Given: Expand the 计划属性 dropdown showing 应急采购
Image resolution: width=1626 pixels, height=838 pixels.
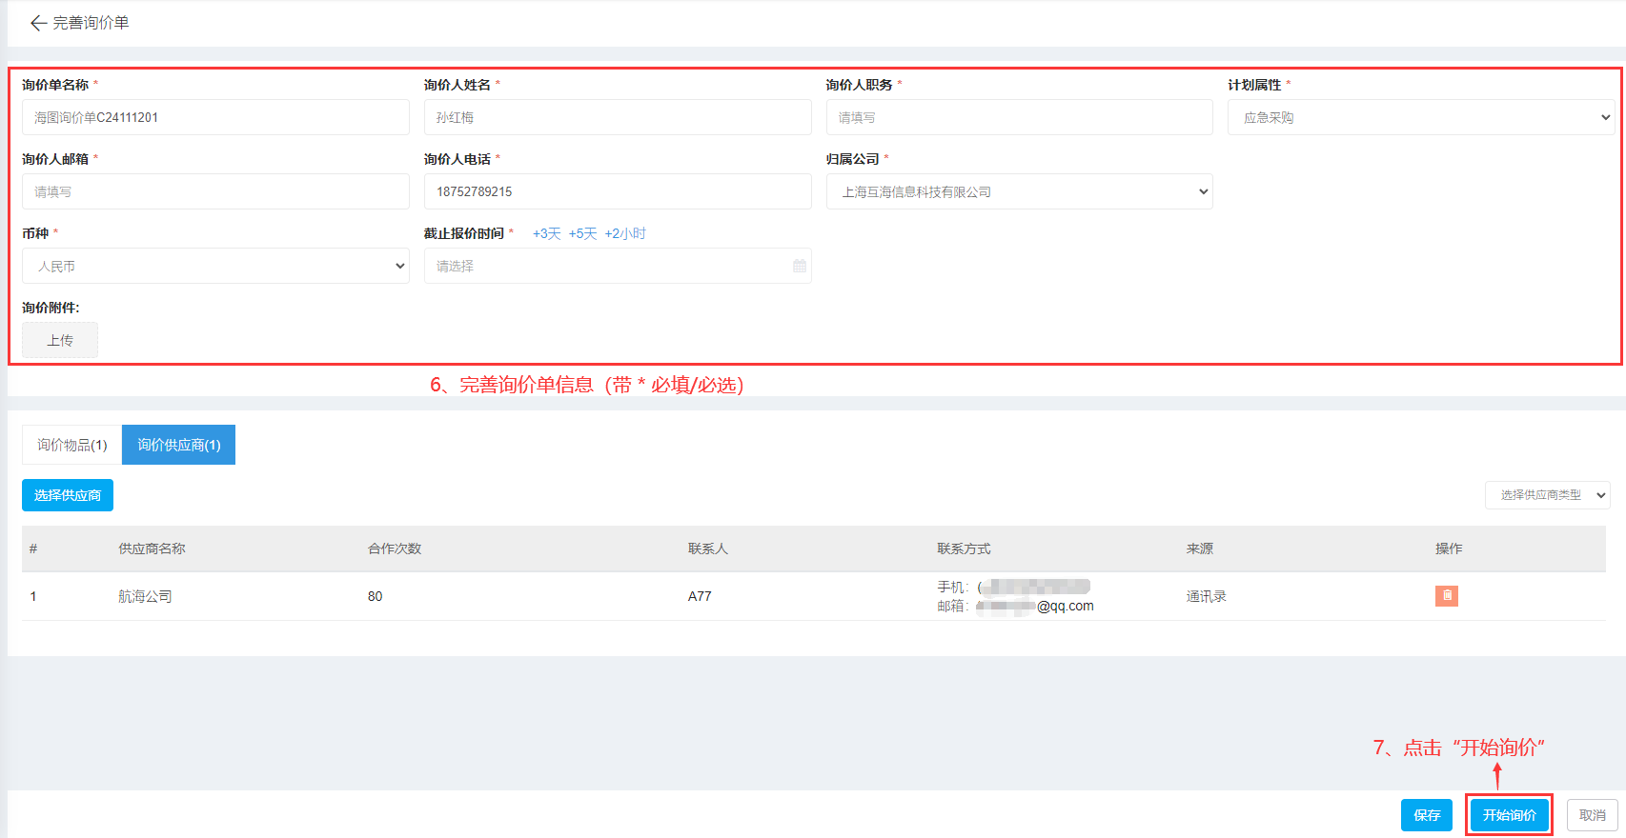Looking at the screenshot, I should (x=1420, y=117).
